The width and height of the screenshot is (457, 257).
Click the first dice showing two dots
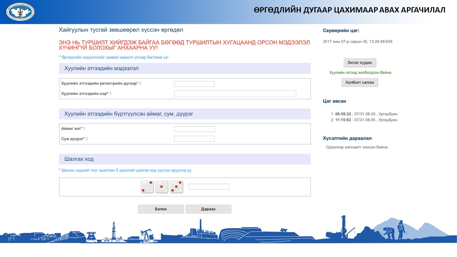click(147, 187)
